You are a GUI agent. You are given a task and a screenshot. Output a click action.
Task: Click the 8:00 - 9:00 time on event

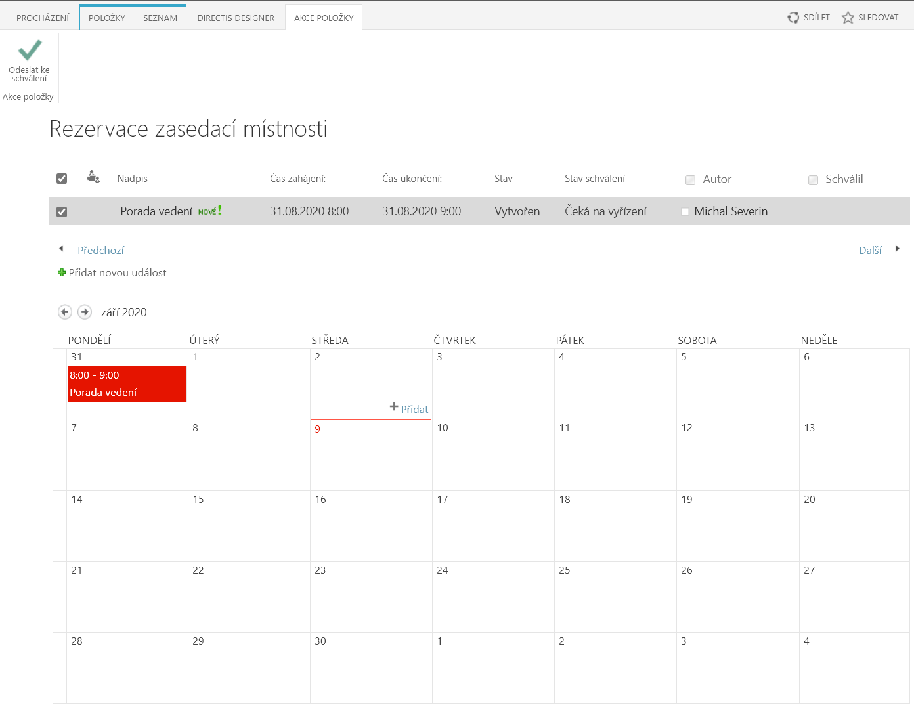(95, 375)
